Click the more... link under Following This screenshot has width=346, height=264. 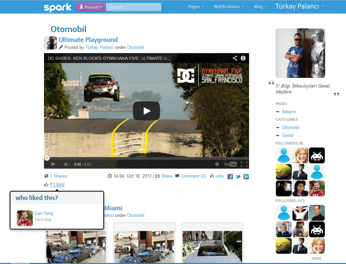318,258
